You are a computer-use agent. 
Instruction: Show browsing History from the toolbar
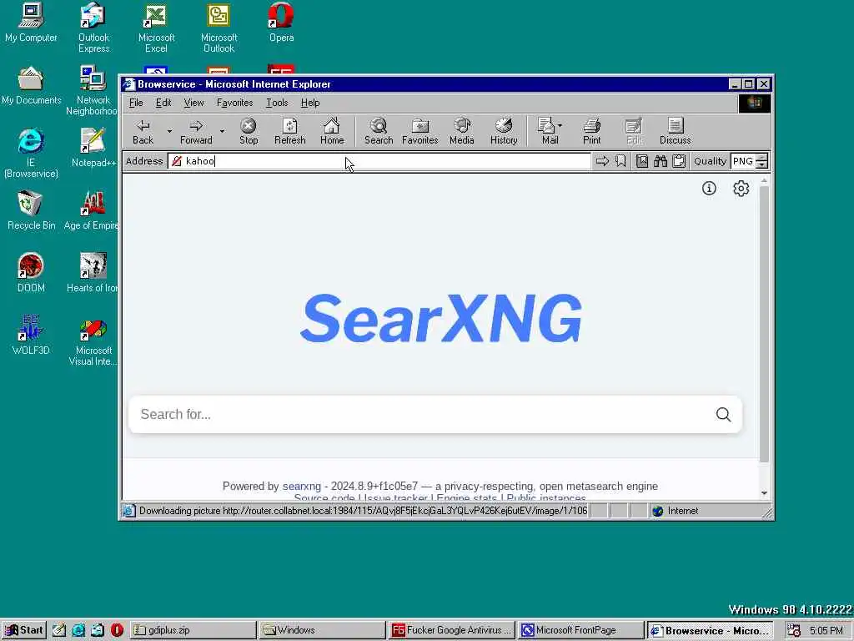coord(503,131)
